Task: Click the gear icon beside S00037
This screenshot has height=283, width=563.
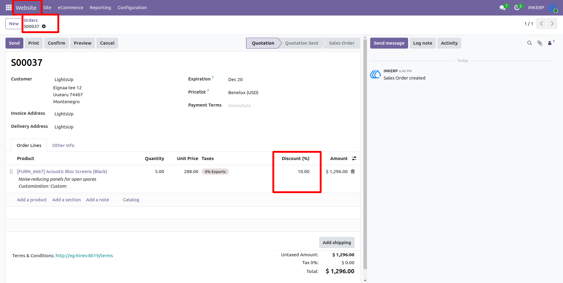Action: click(x=44, y=26)
